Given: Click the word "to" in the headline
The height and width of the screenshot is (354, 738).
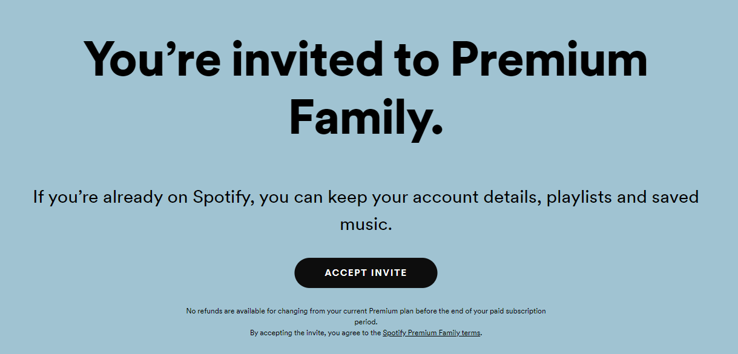Looking at the screenshot, I should click(x=417, y=60).
